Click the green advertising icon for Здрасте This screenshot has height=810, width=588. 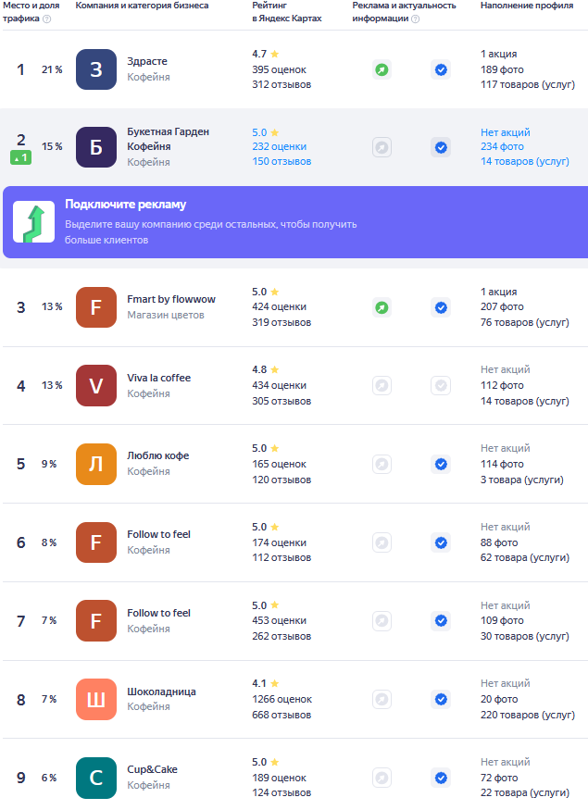[x=382, y=69]
